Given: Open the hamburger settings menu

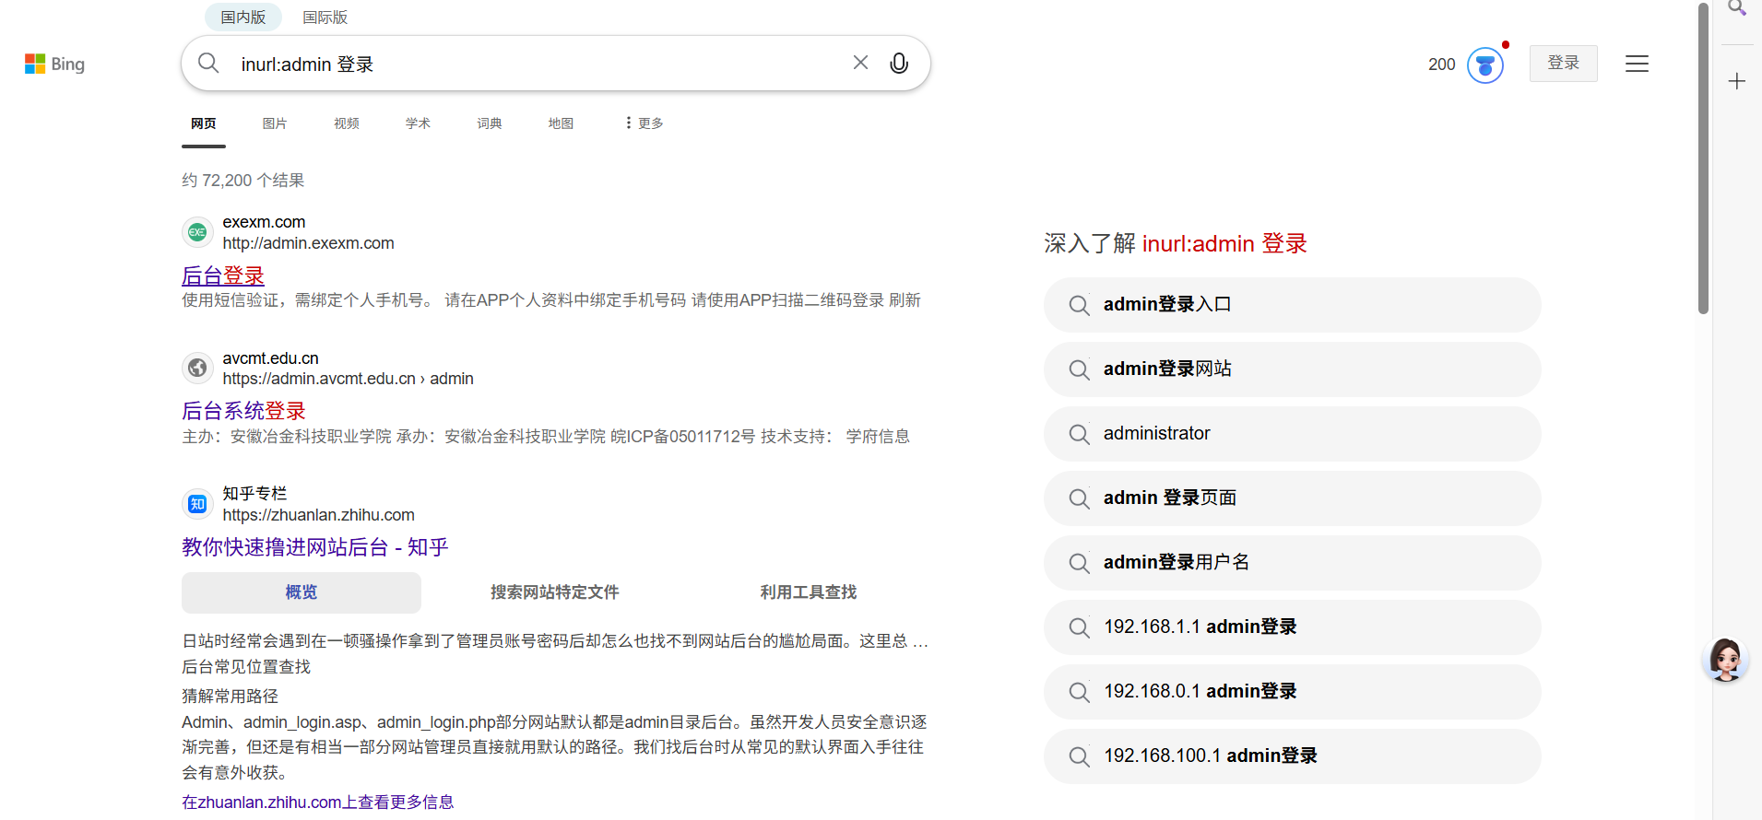Looking at the screenshot, I should (x=1637, y=64).
